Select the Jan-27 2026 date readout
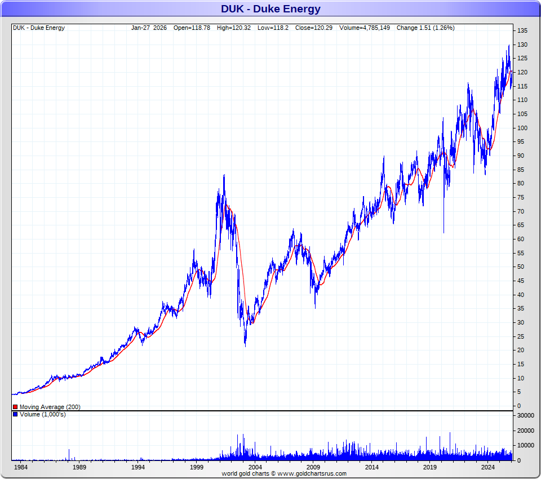Viewport: 541px width, 479px height. tap(149, 28)
